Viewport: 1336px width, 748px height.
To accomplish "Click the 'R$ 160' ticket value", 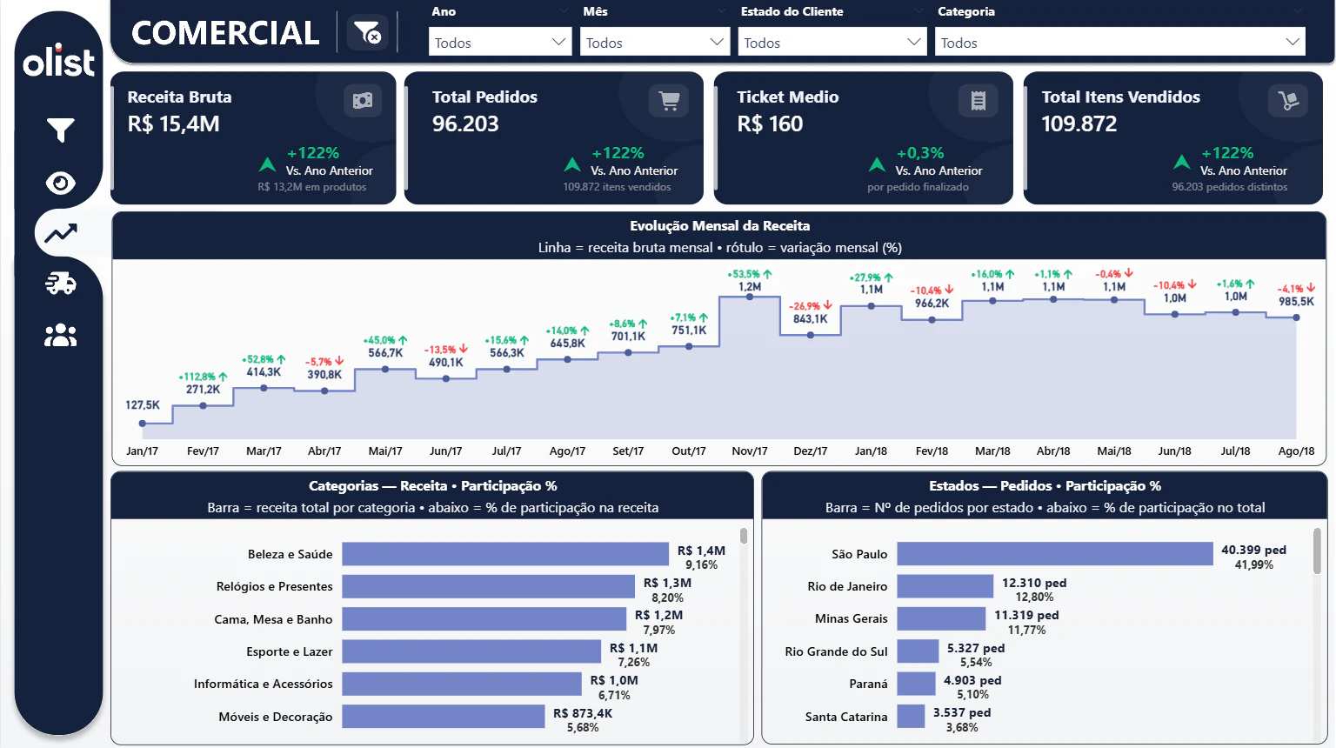I will [771, 124].
